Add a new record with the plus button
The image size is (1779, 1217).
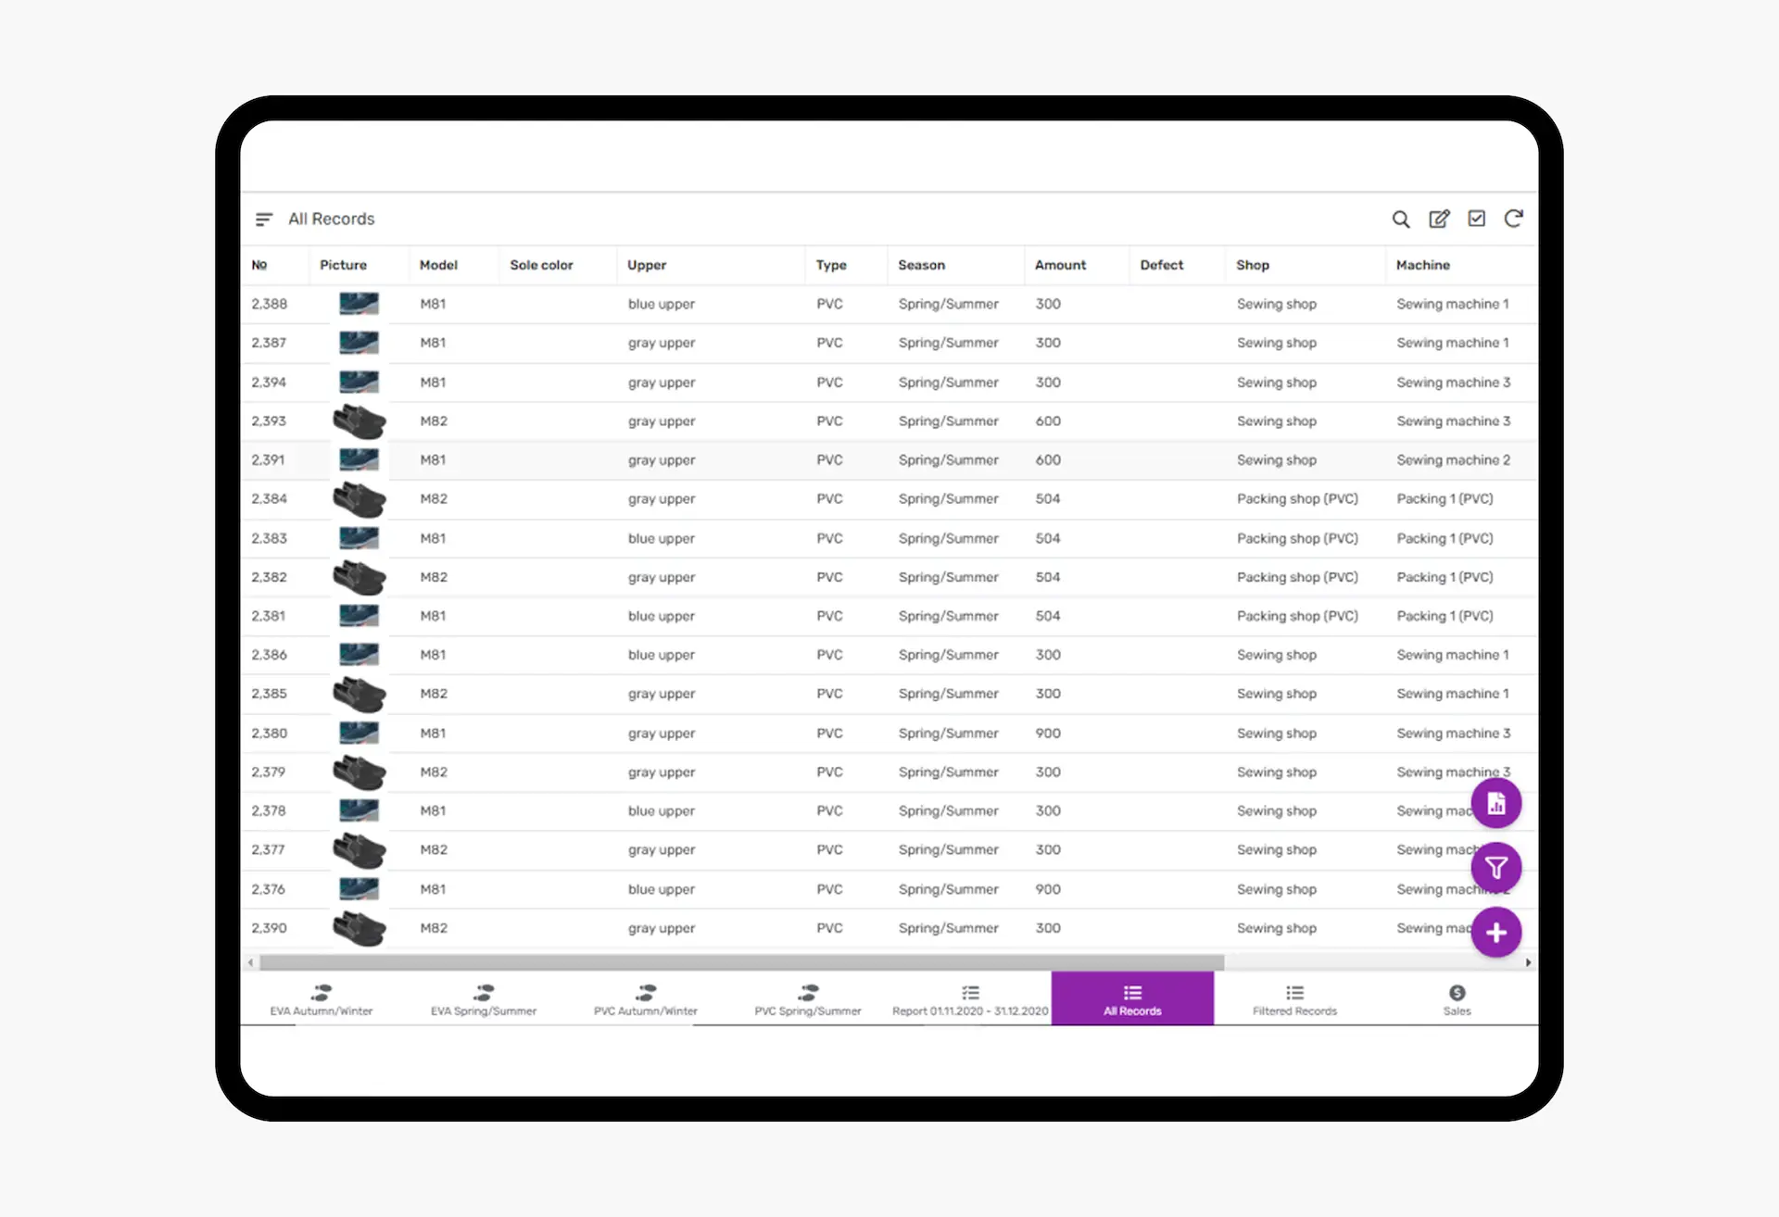click(1495, 933)
